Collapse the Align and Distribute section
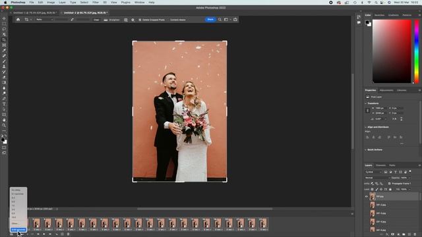The image size is (422, 237). 366,127
